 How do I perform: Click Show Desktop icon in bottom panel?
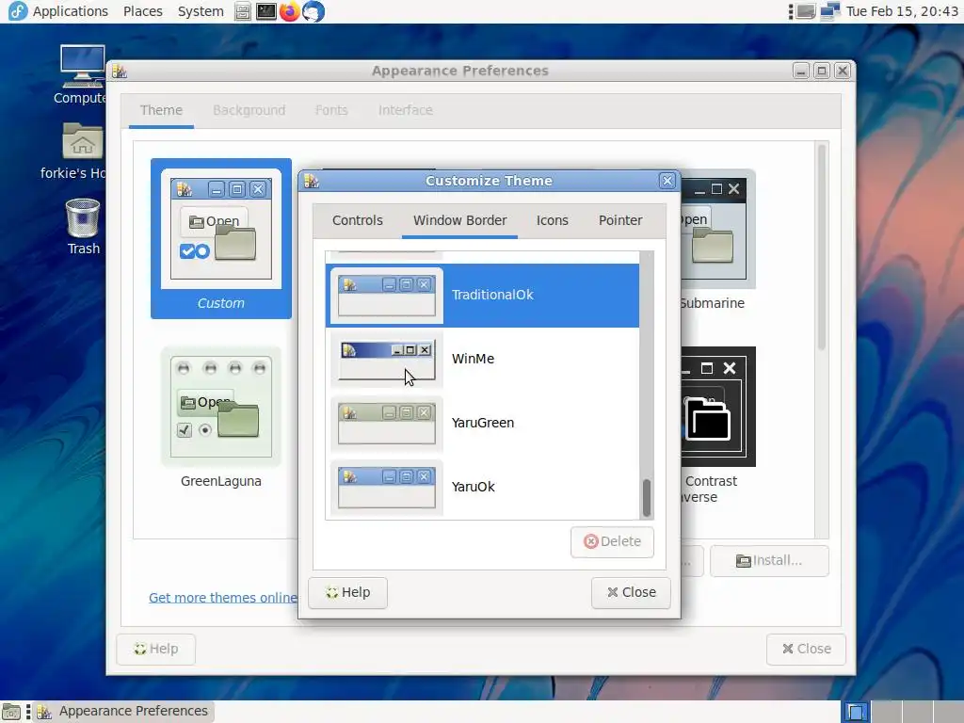pyautogui.click(x=11, y=712)
